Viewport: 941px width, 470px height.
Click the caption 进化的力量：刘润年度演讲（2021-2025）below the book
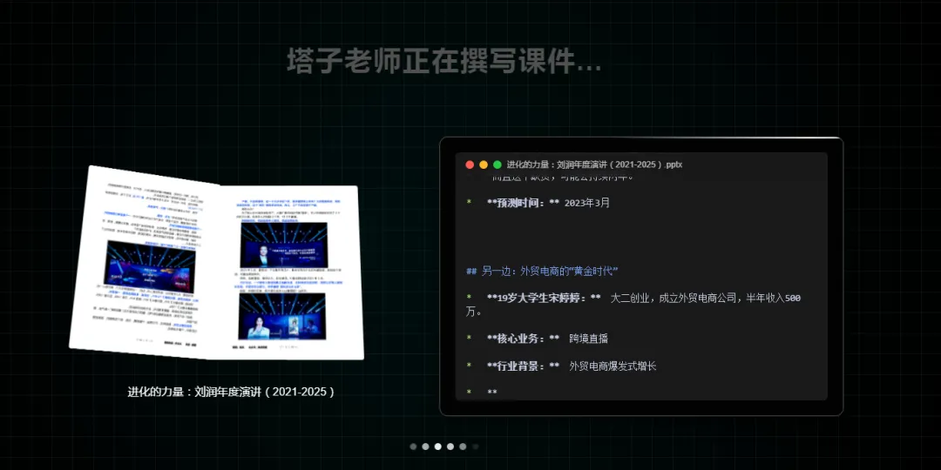click(x=231, y=392)
